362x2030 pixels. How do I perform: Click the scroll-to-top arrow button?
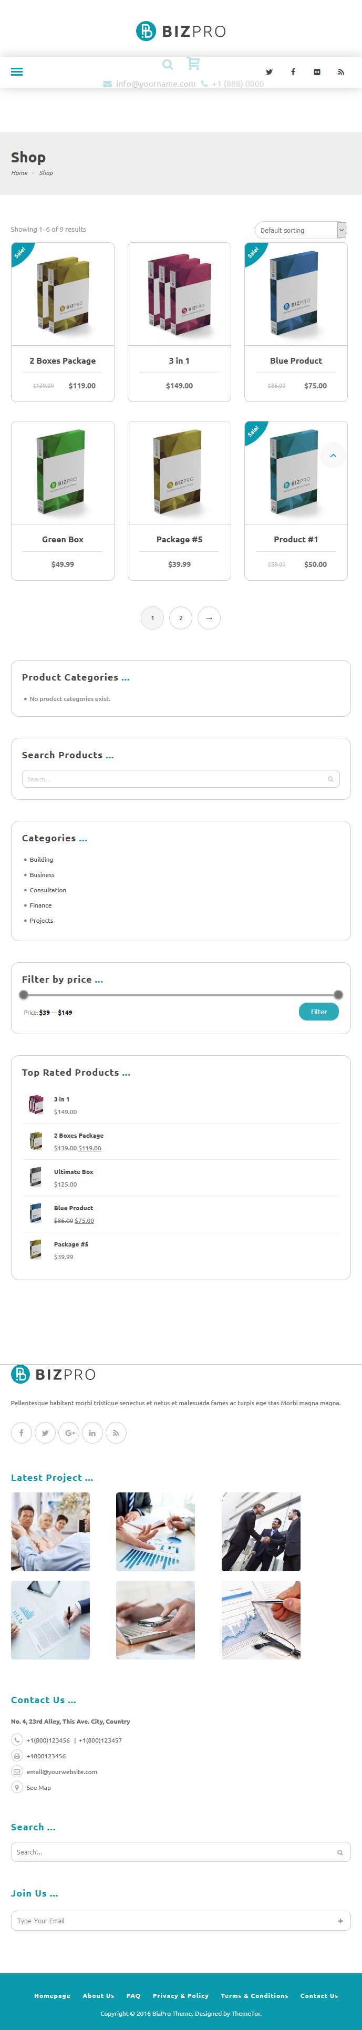pyautogui.click(x=333, y=456)
